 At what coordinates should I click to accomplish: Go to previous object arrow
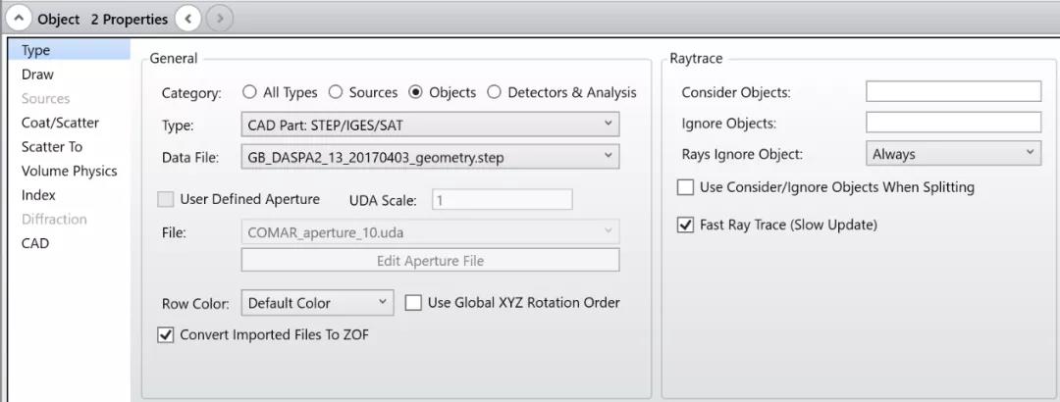click(188, 19)
